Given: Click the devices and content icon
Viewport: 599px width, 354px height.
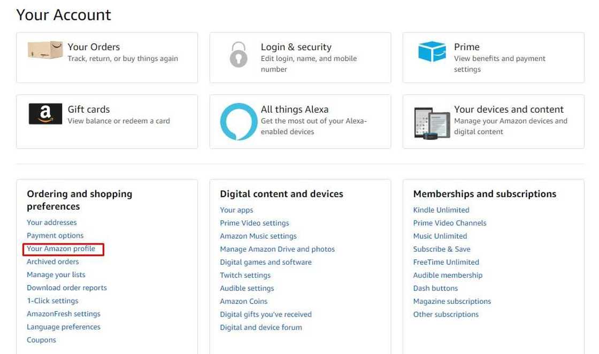Looking at the screenshot, I should tap(432, 122).
